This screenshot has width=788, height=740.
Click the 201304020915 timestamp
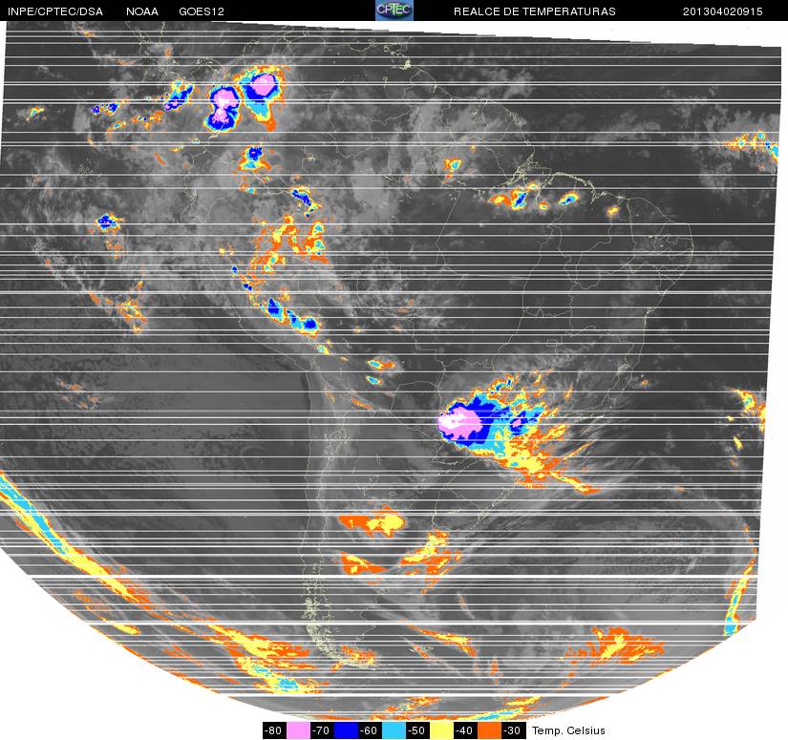(723, 11)
